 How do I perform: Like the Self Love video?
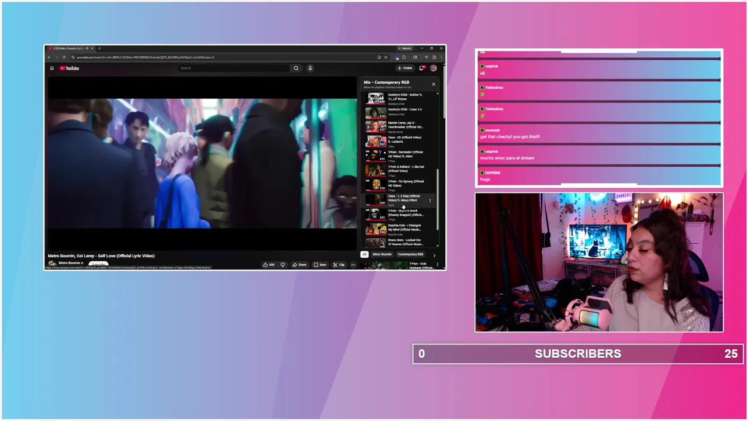point(269,265)
